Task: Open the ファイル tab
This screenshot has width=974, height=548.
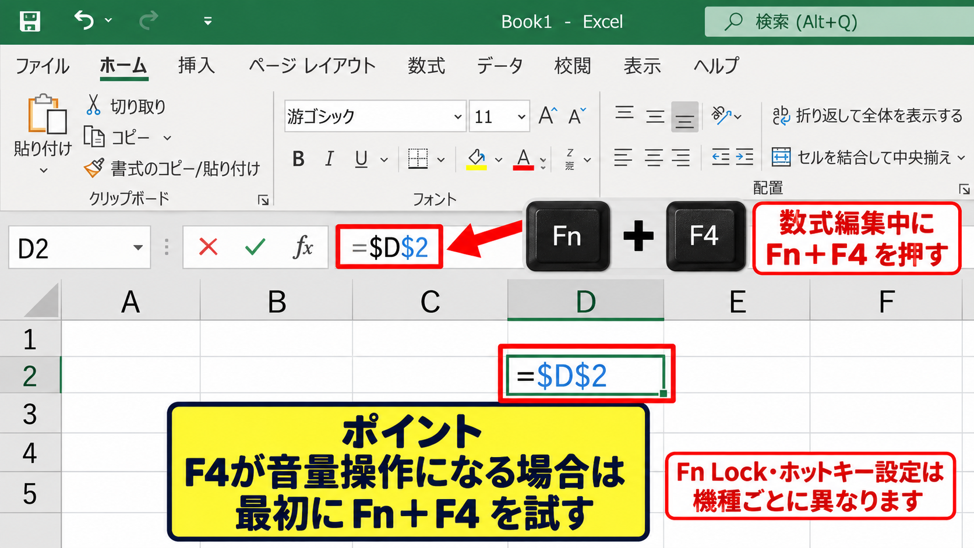Action: pyautogui.click(x=43, y=66)
